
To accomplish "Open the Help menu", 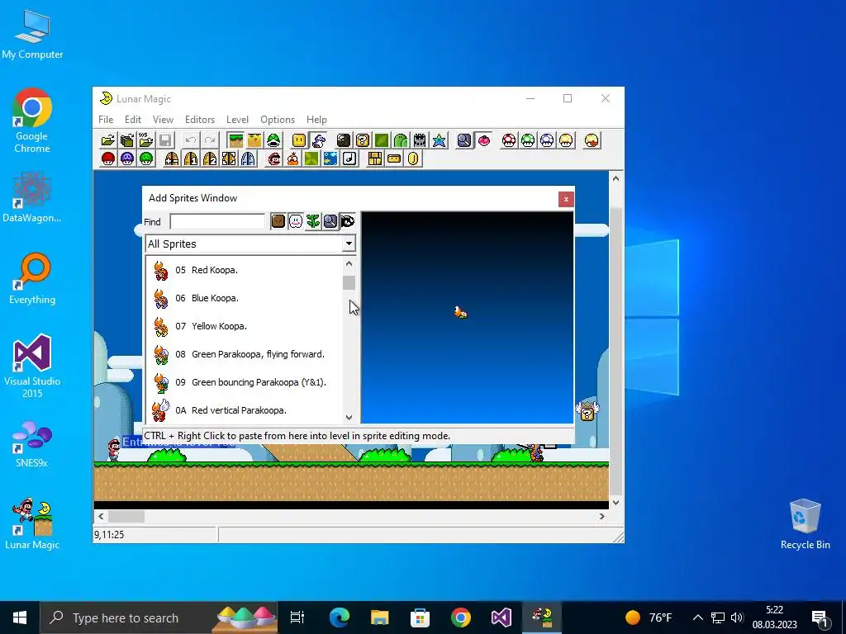I will [316, 120].
